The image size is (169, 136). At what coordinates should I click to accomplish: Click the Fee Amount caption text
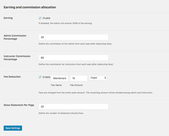click(76, 85)
